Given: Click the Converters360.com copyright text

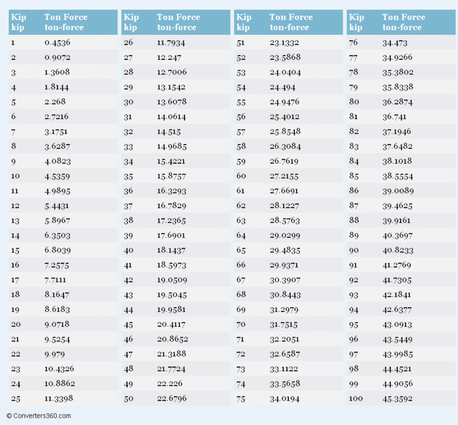Looking at the screenshot, I should 38,416.
